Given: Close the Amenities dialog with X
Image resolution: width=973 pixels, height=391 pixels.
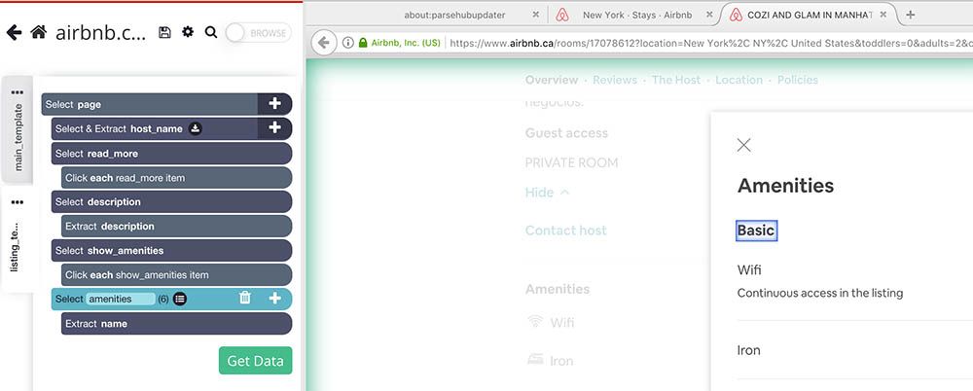Looking at the screenshot, I should pyautogui.click(x=743, y=145).
